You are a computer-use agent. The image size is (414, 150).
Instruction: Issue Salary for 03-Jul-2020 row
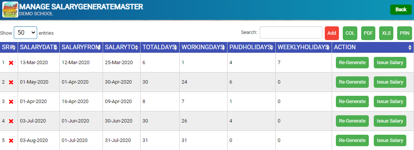point(390,121)
